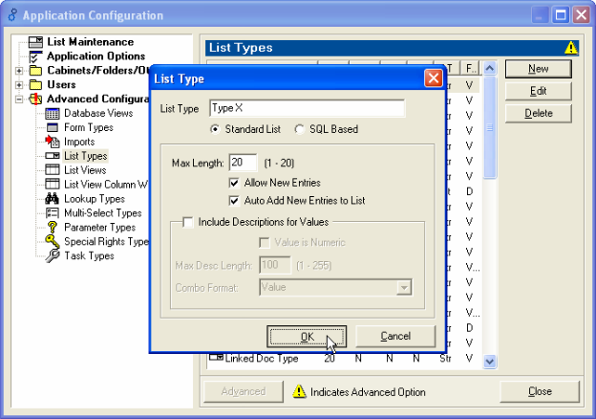Expand the Users tree node
This screenshot has width=596, height=419.
(19, 85)
